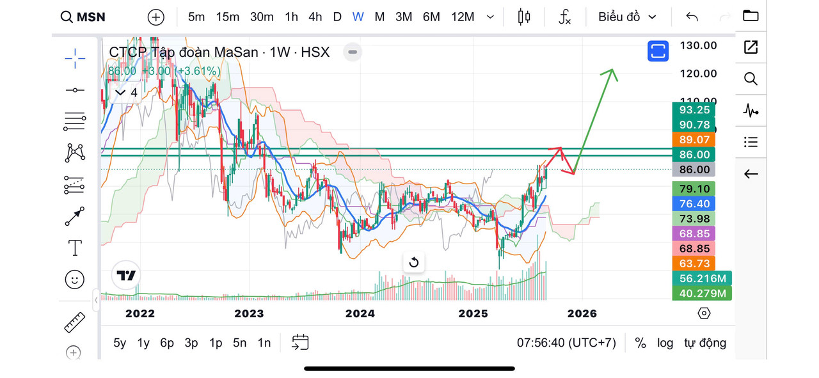
Task: Select the crosshair cursor tool
Action: point(75,58)
